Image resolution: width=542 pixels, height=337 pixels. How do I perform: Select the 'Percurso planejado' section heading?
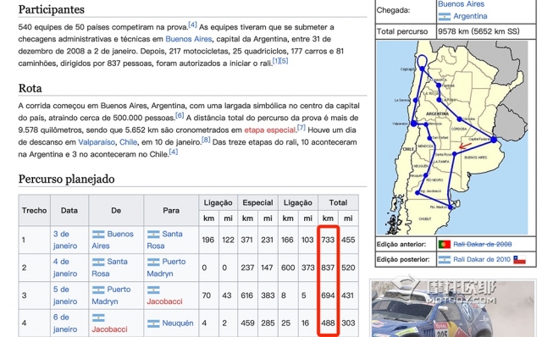(x=66, y=179)
